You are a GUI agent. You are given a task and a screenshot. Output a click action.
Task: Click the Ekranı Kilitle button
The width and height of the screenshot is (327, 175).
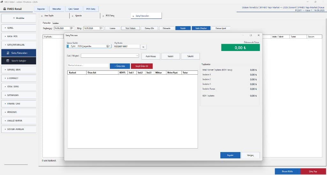287,171
